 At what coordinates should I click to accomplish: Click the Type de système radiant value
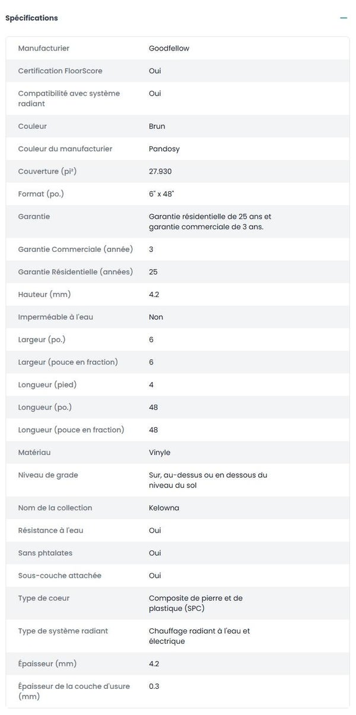pyautogui.click(x=199, y=636)
